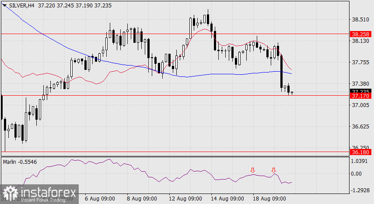Click the 8 Aug 09:00 time label
Image resolution: width=374 pixels, height=204 pixels.
click(142, 198)
